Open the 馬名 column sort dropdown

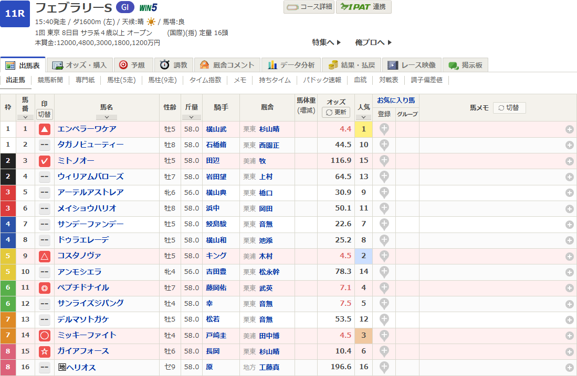[x=107, y=117]
